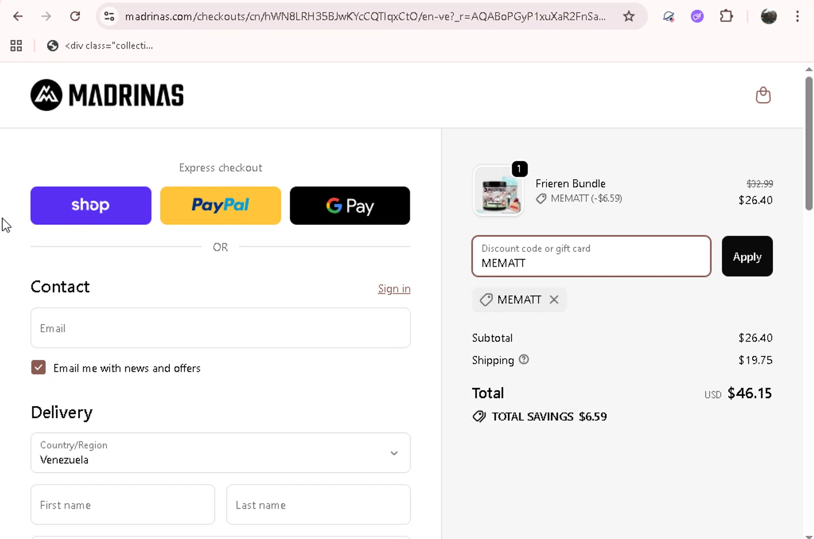This screenshot has width=814, height=539.
Task: Click the Subtotal $26.40 amount
Action: (x=755, y=338)
